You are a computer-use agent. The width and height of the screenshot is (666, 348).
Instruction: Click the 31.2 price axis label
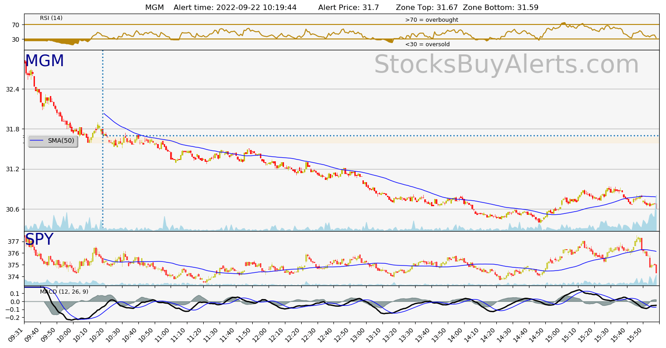click(13, 169)
